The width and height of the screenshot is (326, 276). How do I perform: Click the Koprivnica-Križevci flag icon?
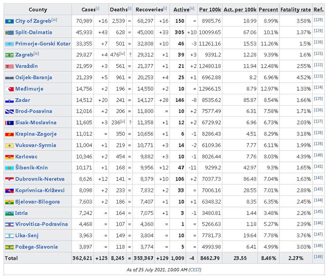pyautogui.click(x=9, y=191)
